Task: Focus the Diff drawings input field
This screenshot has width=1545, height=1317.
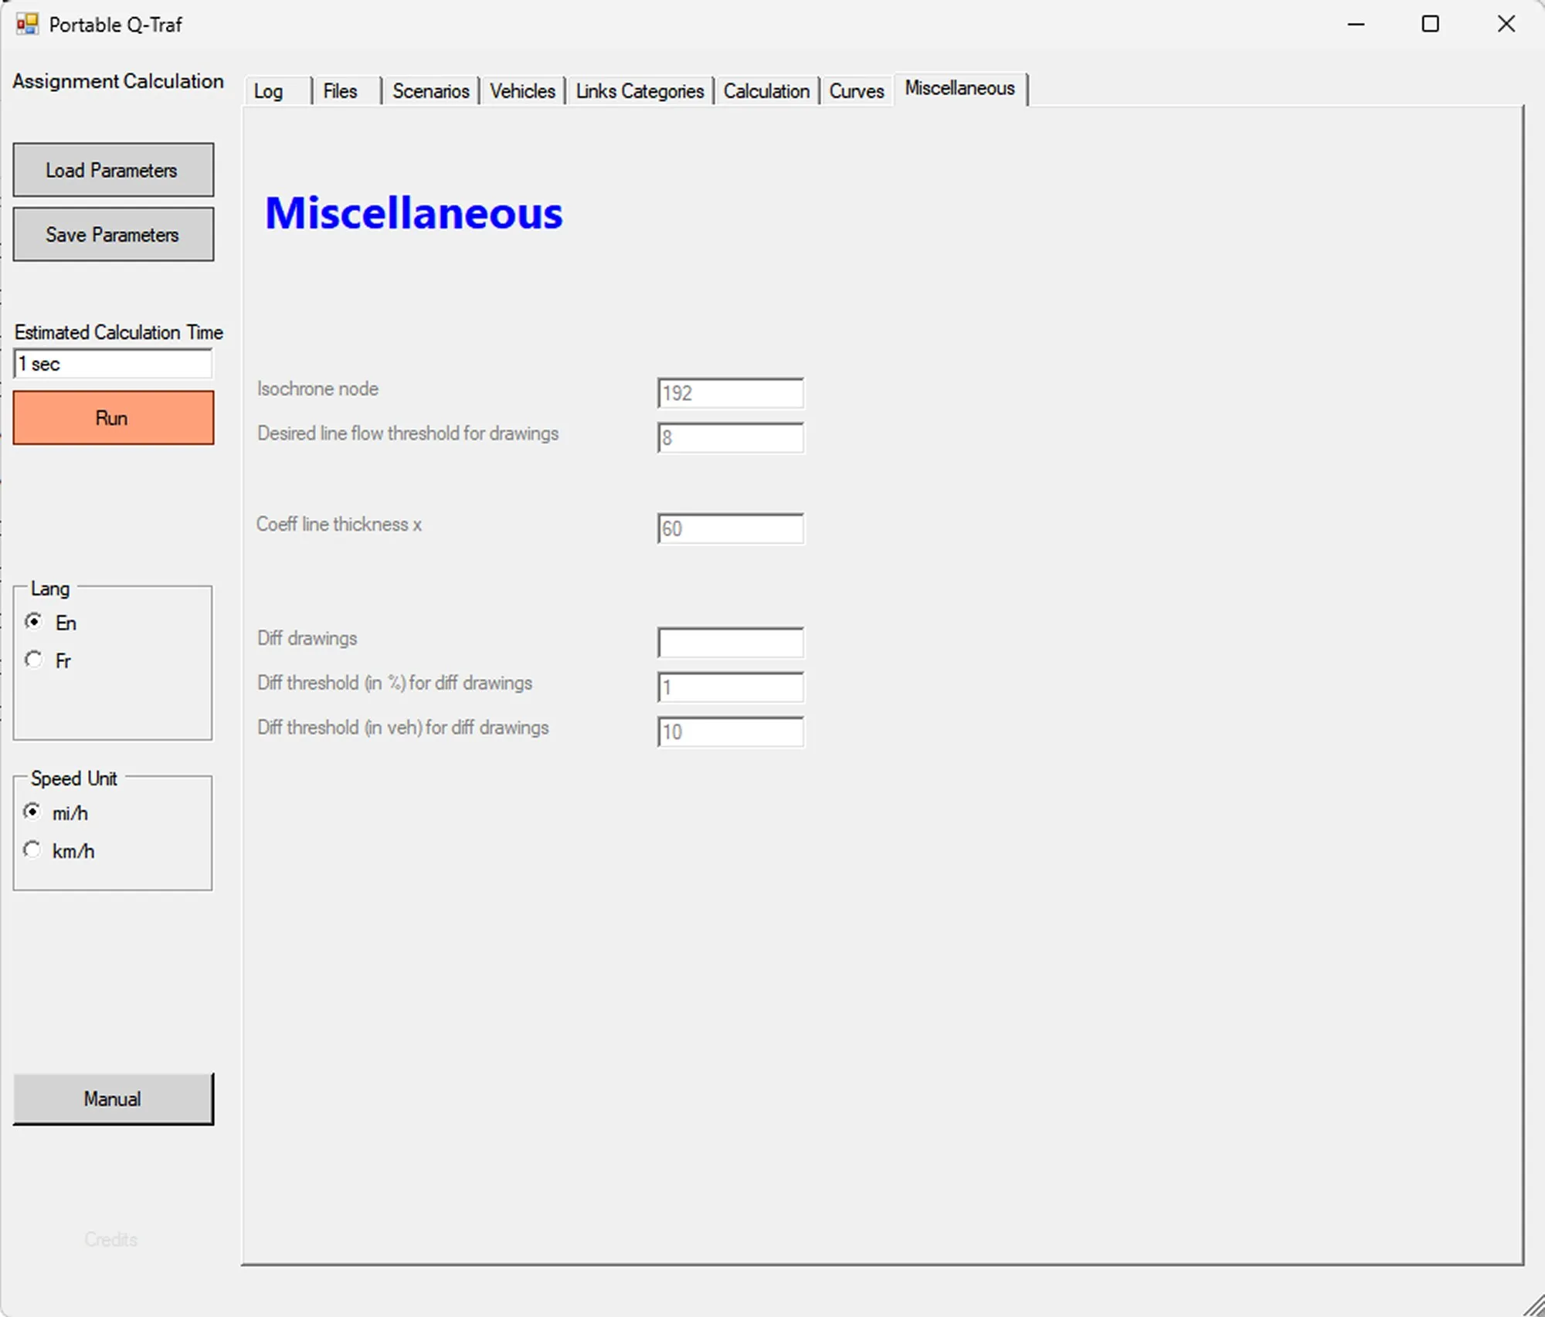Action: click(x=729, y=642)
